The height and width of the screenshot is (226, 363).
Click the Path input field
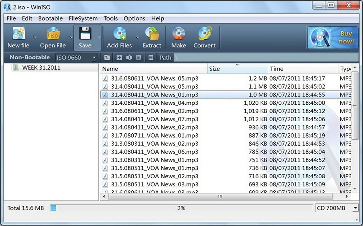click(266, 58)
